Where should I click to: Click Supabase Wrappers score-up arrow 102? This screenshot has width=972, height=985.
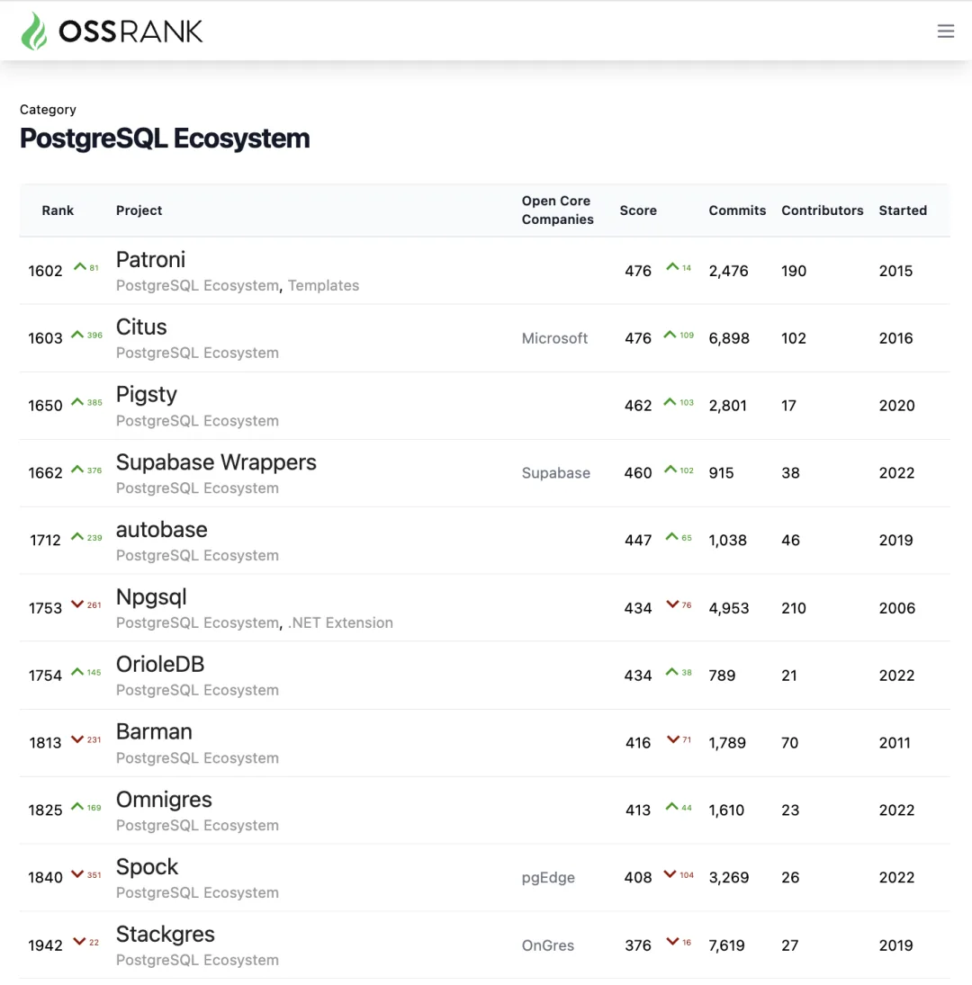670,470
